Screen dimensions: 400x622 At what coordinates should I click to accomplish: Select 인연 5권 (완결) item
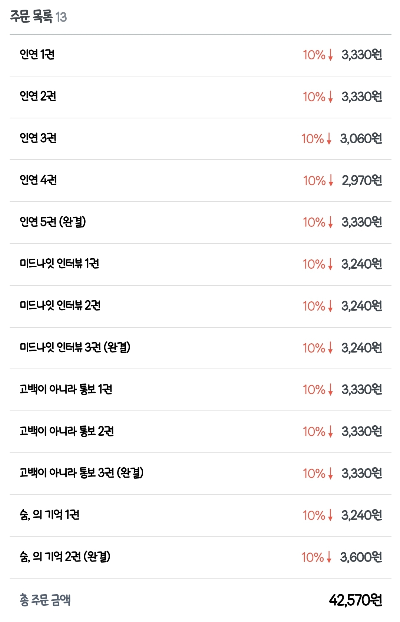coord(53,222)
